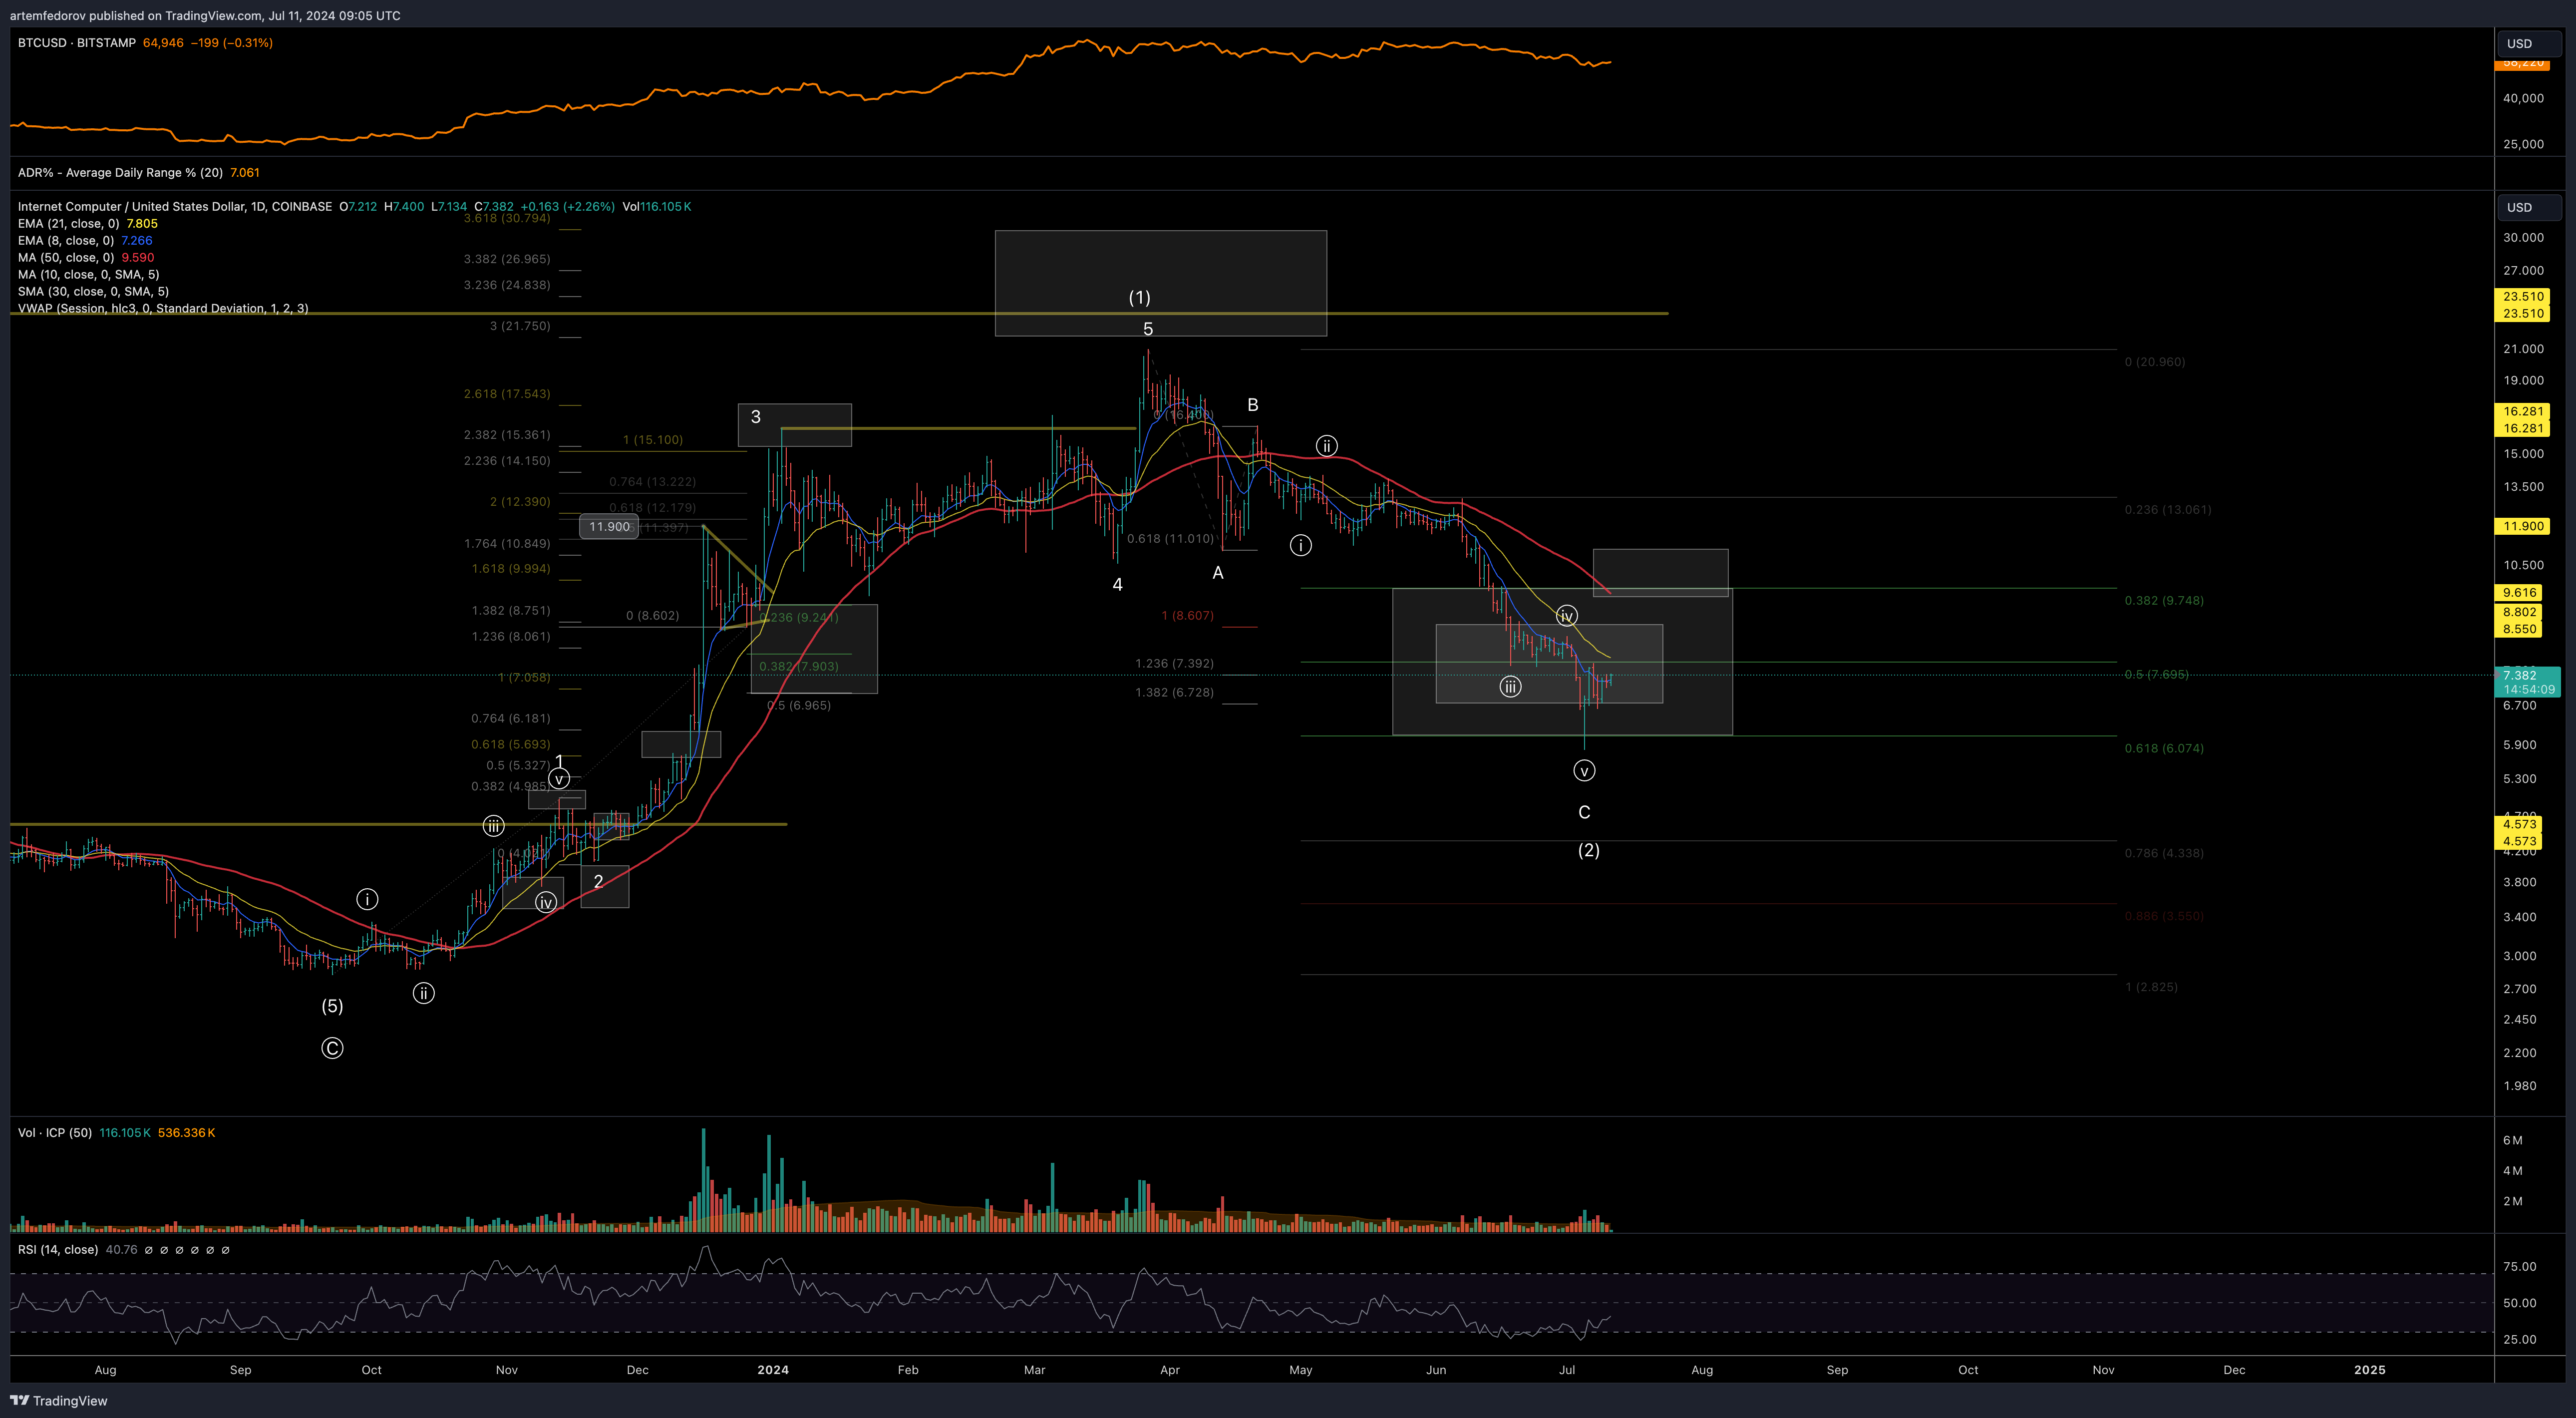Select the 2 (12.390) extension label
The image size is (2576, 1418).
[520, 502]
